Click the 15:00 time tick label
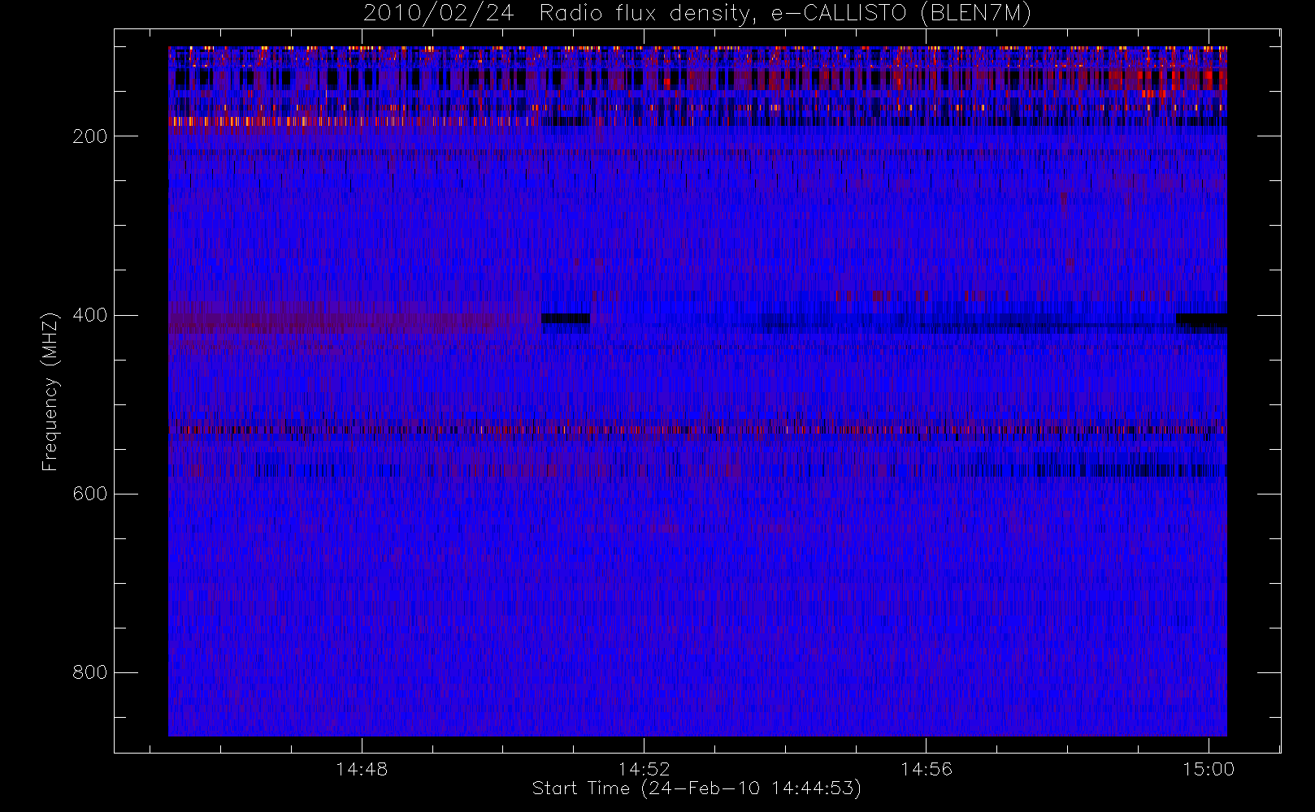The height and width of the screenshot is (812, 1315). [x=1209, y=769]
